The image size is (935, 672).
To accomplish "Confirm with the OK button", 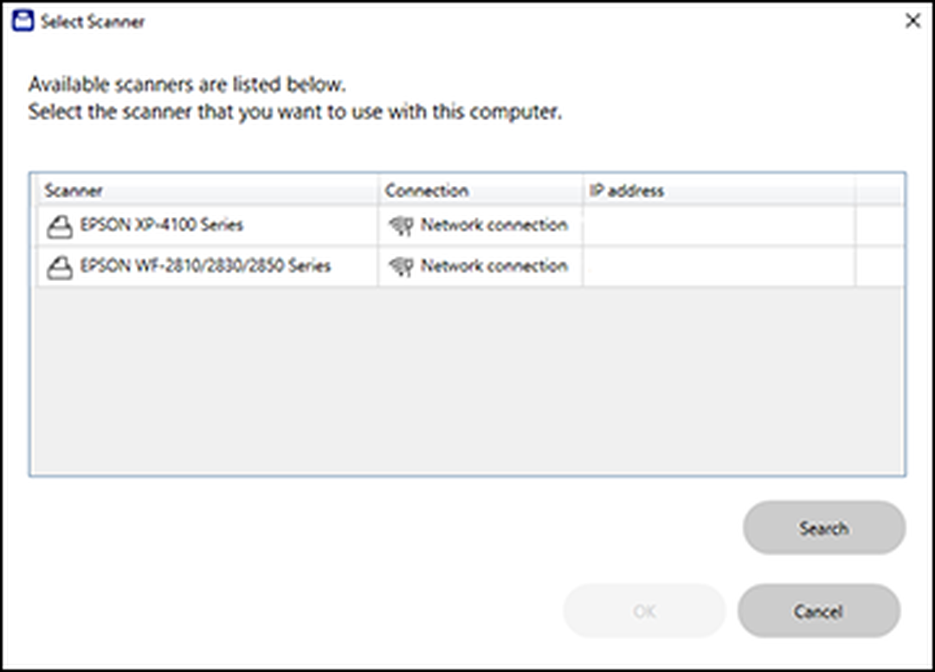I will tap(645, 611).
